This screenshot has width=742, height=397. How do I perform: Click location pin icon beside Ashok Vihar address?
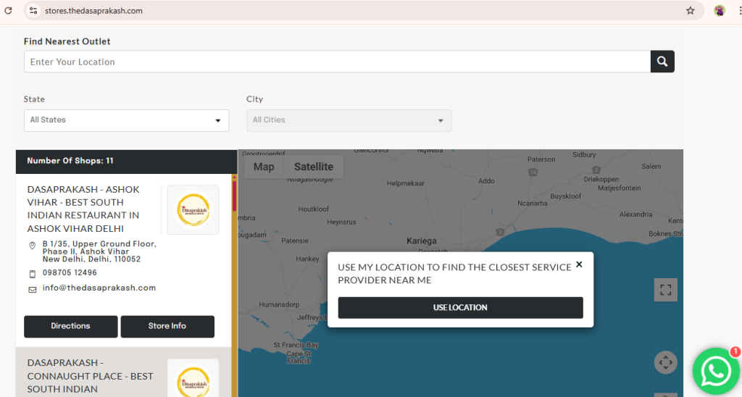point(32,246)
